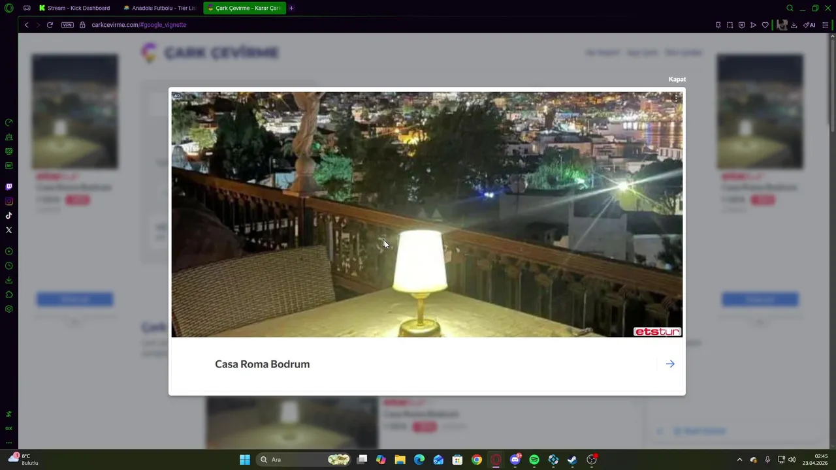Open the profile avatar in toolbar
The width and height of the screenshot is (836, 470).
pyautogui.click(x=782, y=25)
